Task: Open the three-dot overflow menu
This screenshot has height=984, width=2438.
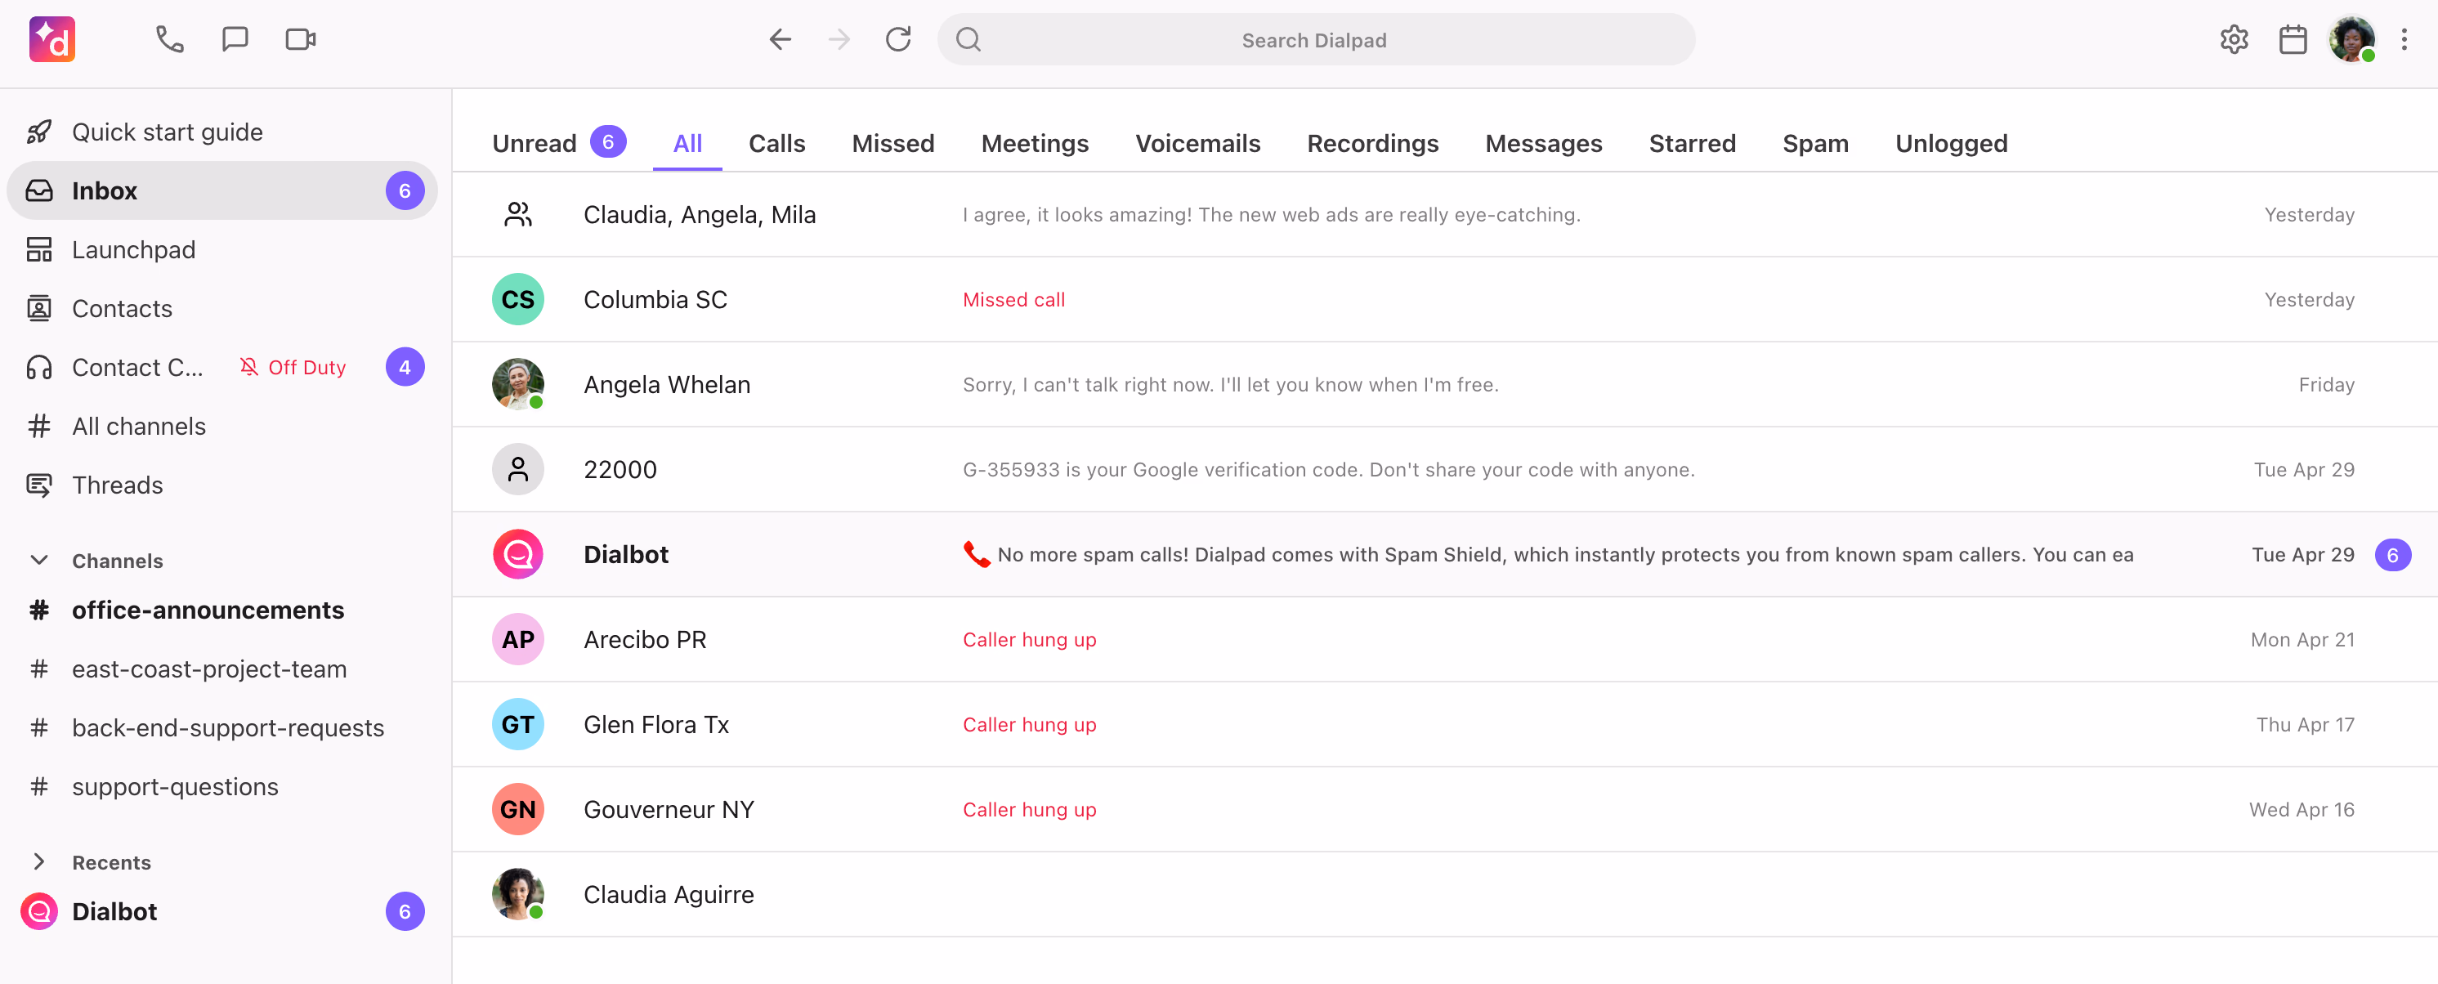Action: [2404, 38]
